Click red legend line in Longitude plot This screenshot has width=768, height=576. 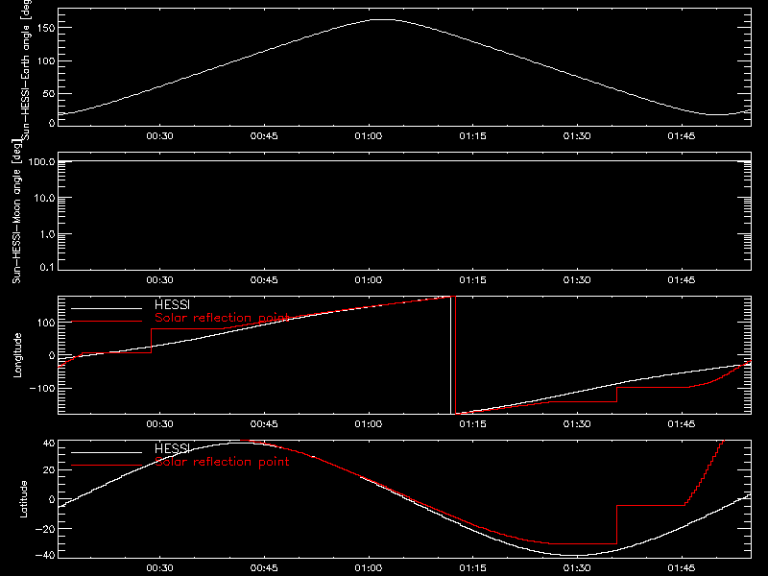[x=107, y=322]
